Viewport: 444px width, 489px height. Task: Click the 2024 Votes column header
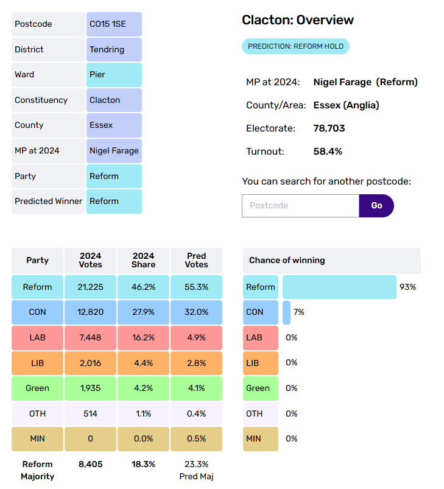click(90, 260)
